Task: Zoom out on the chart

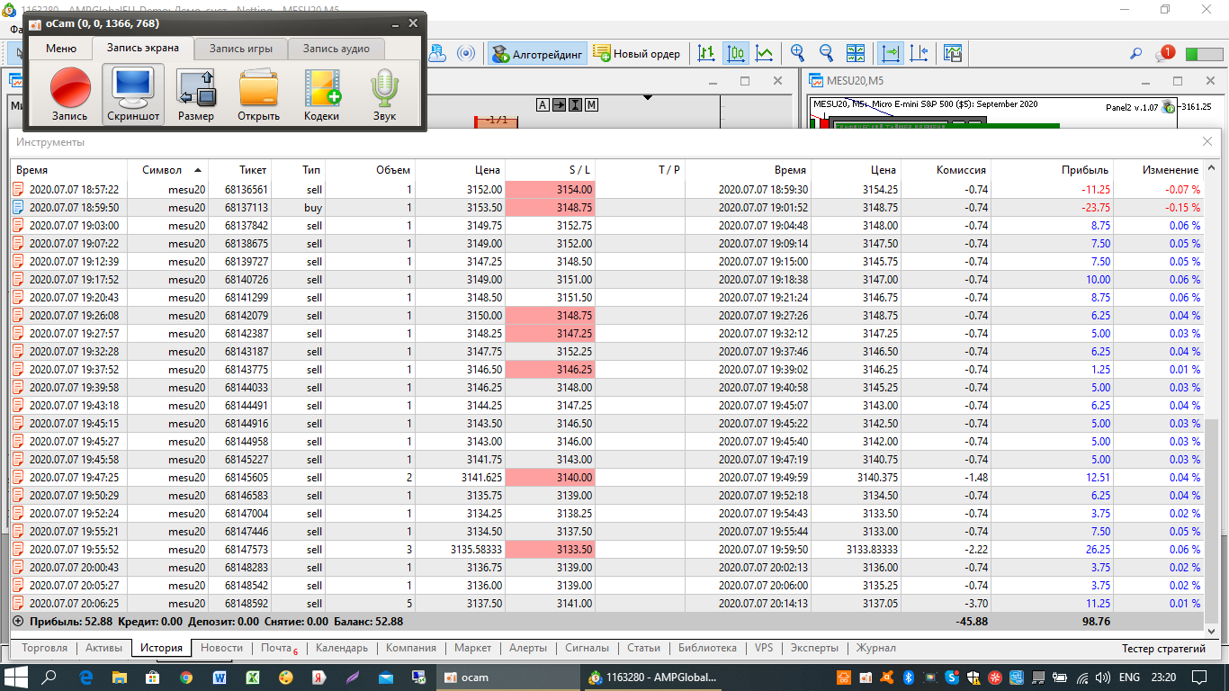Action: 826,53
